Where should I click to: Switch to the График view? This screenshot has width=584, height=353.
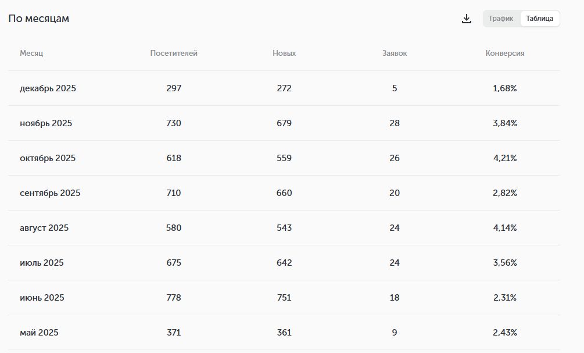click(501, 19)
